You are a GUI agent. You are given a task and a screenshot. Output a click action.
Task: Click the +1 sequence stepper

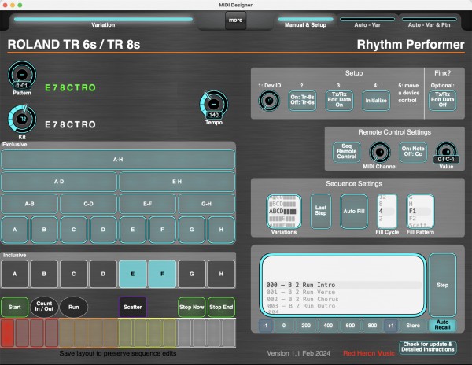click(391, 326)
